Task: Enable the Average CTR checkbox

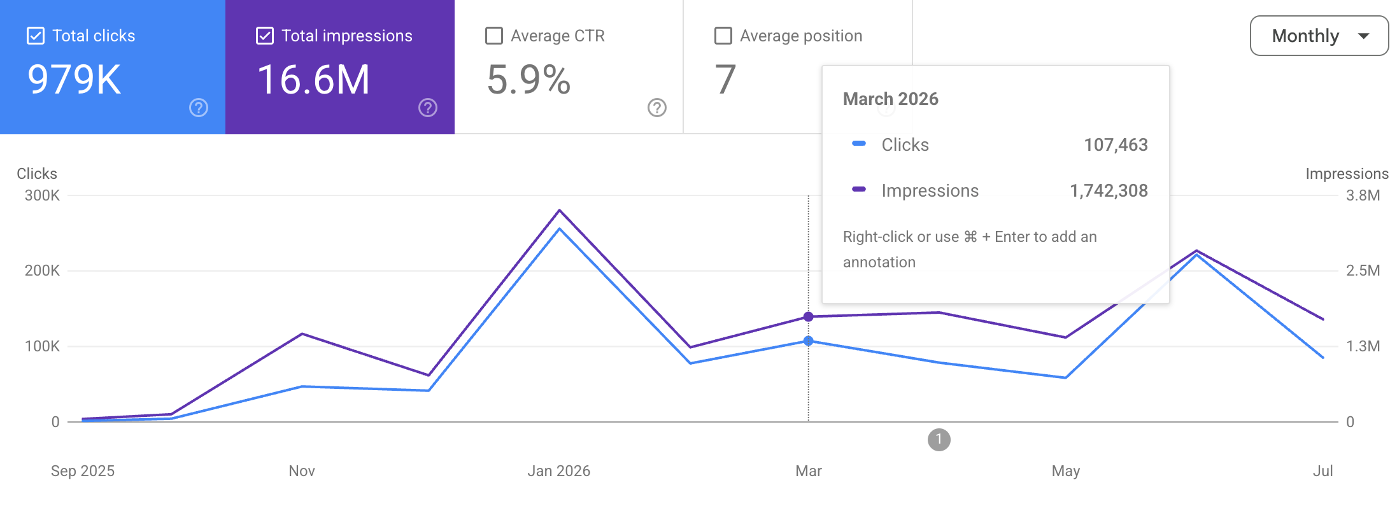Action: pos(494,36)
